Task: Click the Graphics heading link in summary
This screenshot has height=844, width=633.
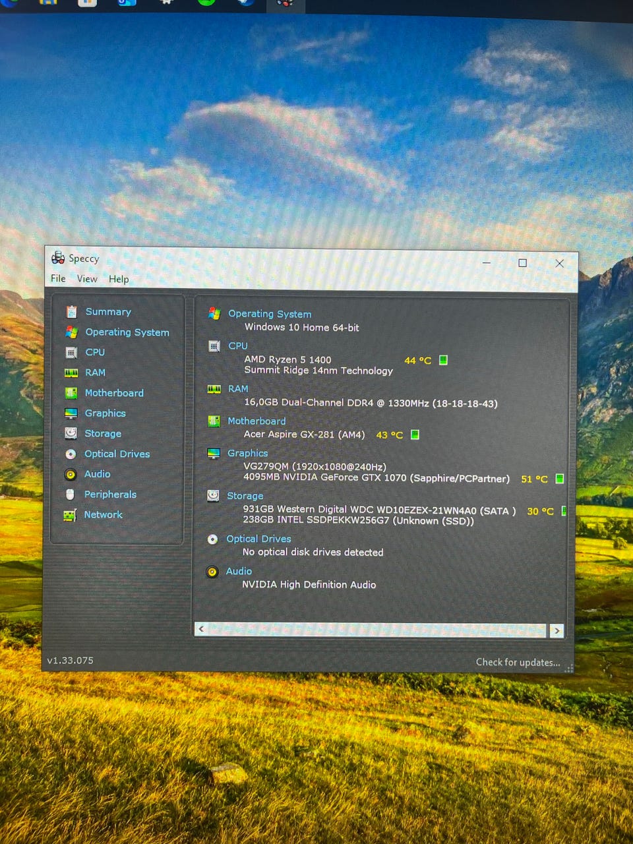Action: click(247, 454)
